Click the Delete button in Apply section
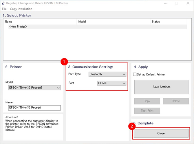 (x=175, y=101)
